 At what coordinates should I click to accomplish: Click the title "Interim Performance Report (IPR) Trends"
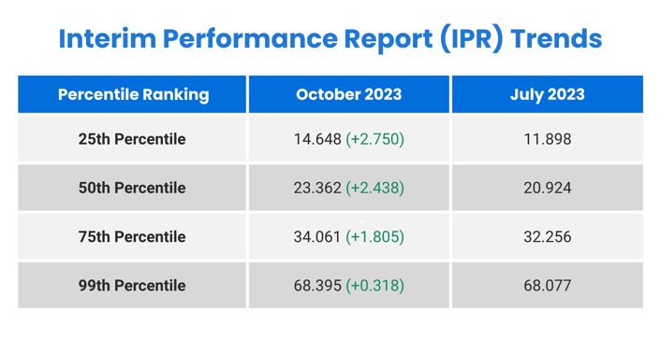[330, 39]
